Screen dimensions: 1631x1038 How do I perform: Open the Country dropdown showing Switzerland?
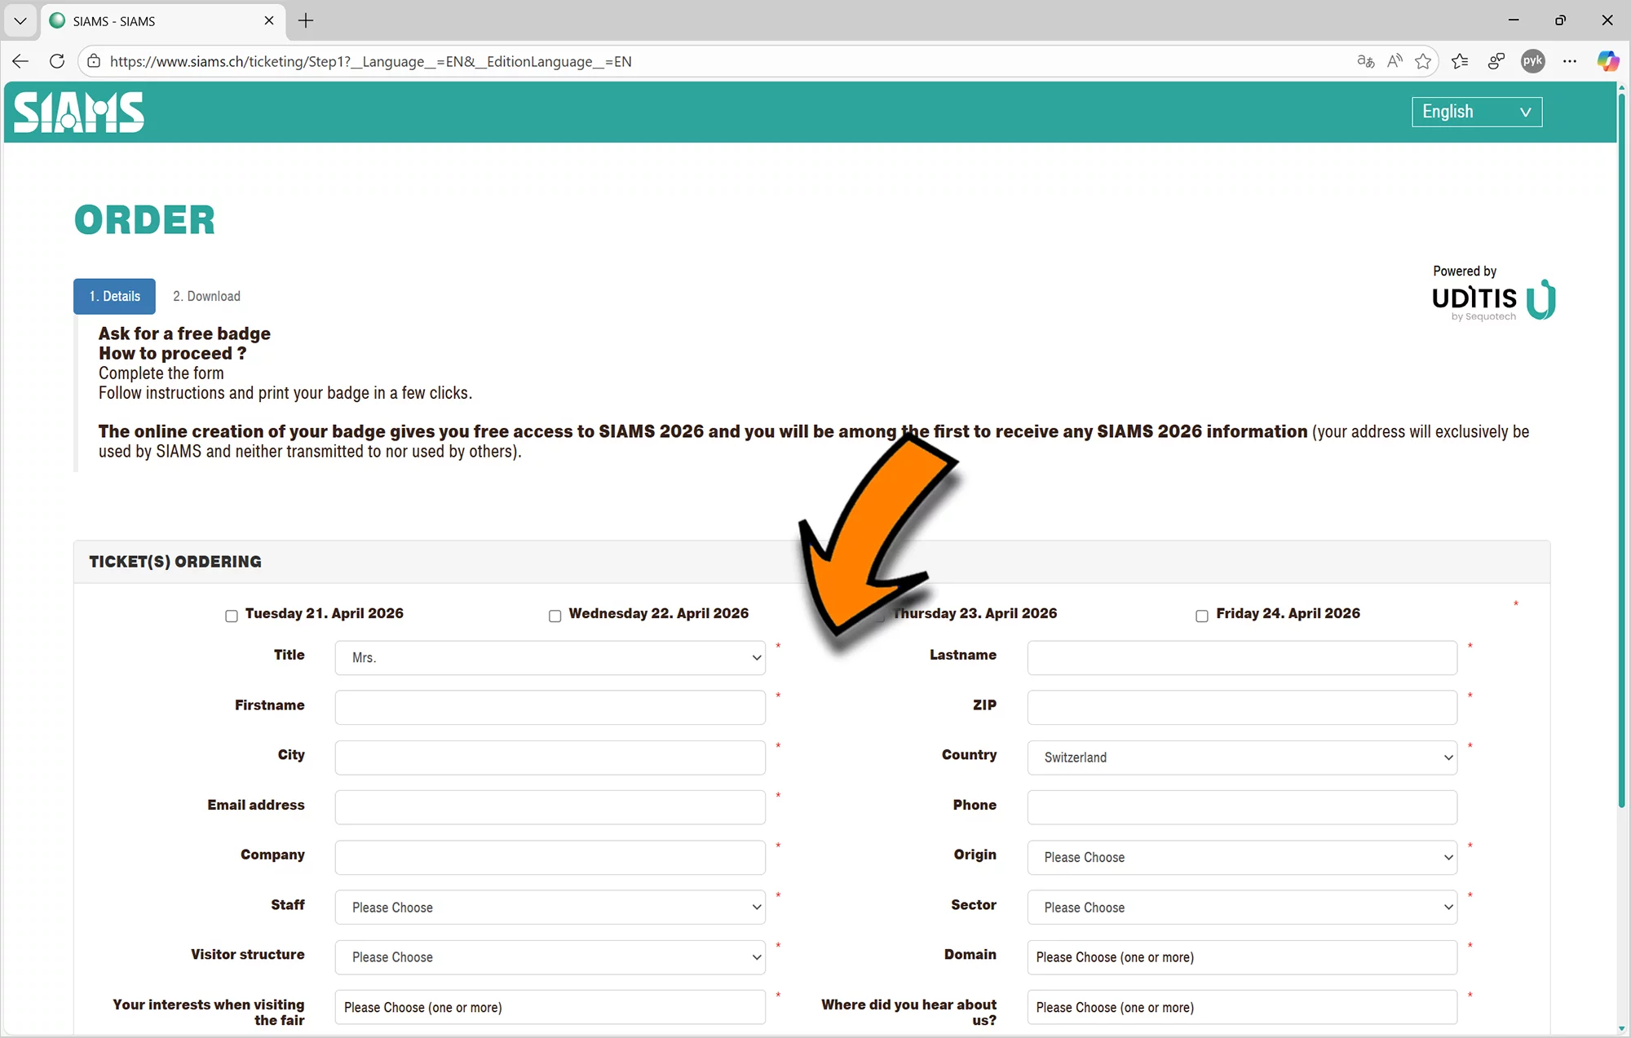(x=1241, y=758)
